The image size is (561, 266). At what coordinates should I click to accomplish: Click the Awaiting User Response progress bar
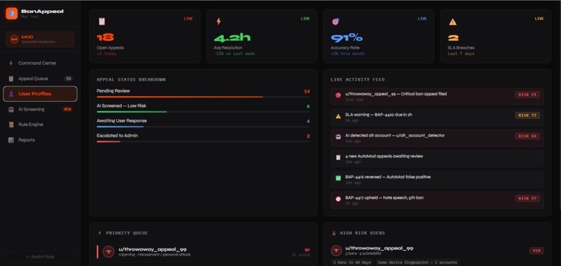[203, 127]
